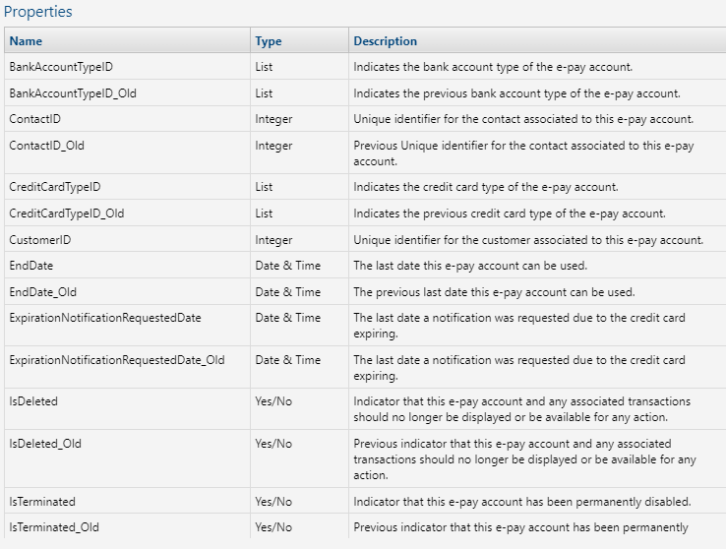Select the BankAccountTypeID property name
This screenshot has height=549, width=726.
coord(61,67)
